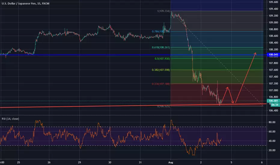The height and width of the screenshot is (165, 280).
Task: Click the Aug label on time axis
Action: click(x=171, y=162)
